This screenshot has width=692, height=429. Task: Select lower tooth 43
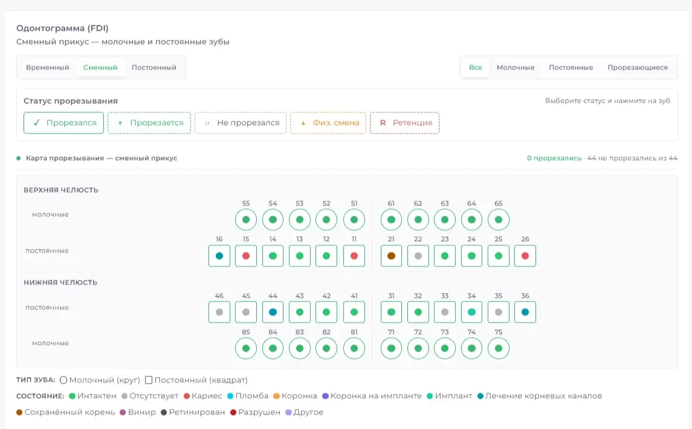pos(300,312)
